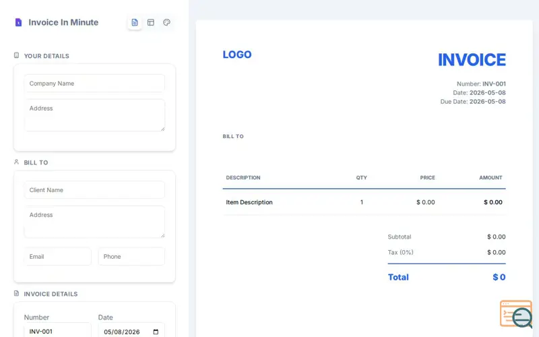Click the AMOUNT column header

490,177
